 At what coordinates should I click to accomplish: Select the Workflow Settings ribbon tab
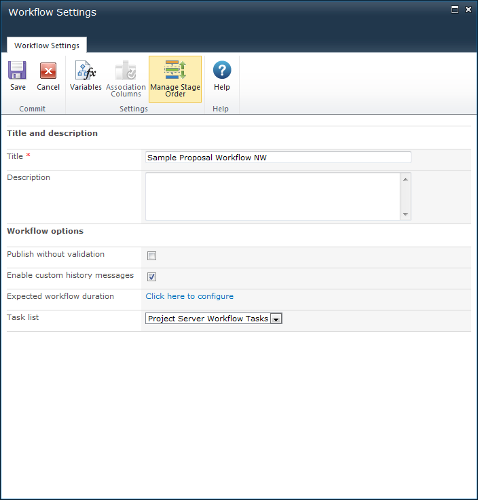pos(47,46)
